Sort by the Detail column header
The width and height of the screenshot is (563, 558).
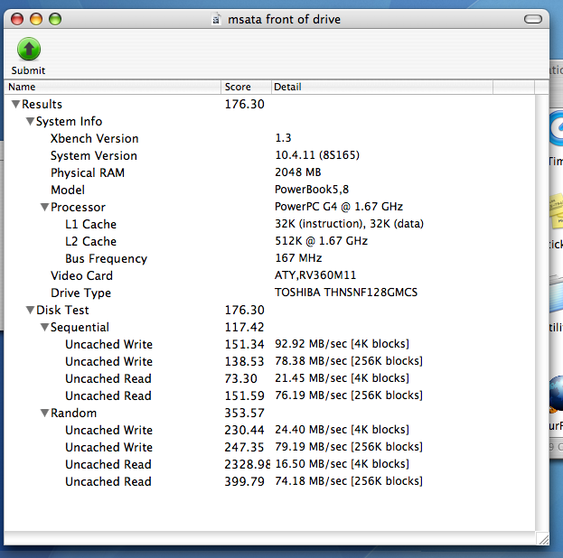382,87
